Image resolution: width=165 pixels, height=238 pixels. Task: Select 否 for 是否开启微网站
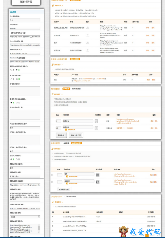coord(17,159)
